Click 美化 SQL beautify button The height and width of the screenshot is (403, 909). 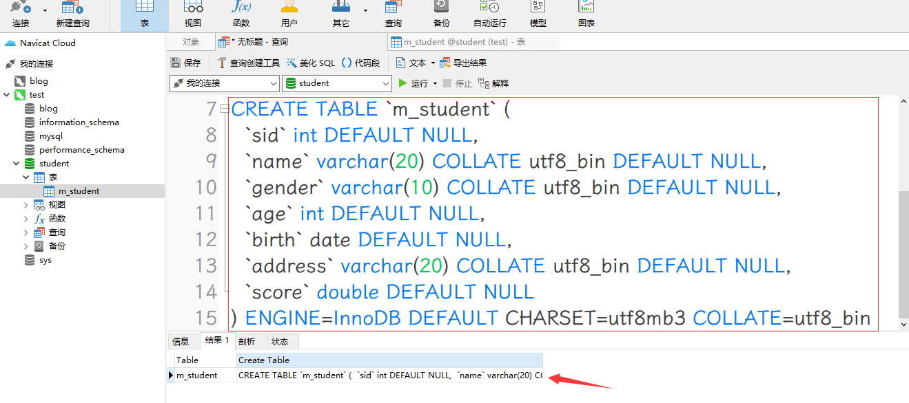311,63
